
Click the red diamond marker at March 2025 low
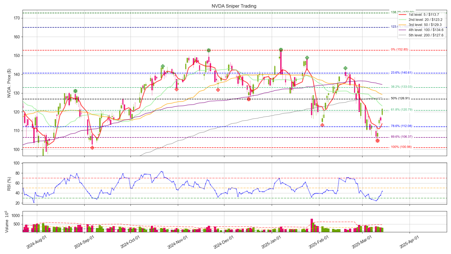point(377,141)
